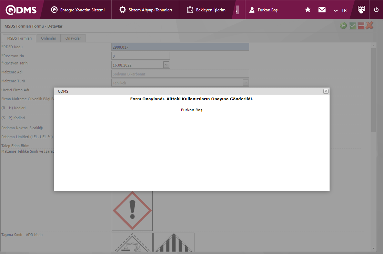Image resolution: width=383 pixels, height=254 pixels.
Task: Open Furkan Baş user menu
Action: point(263,10)
